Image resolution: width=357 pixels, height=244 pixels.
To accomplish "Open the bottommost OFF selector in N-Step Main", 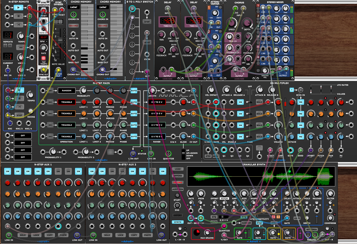I will (23, 157).
